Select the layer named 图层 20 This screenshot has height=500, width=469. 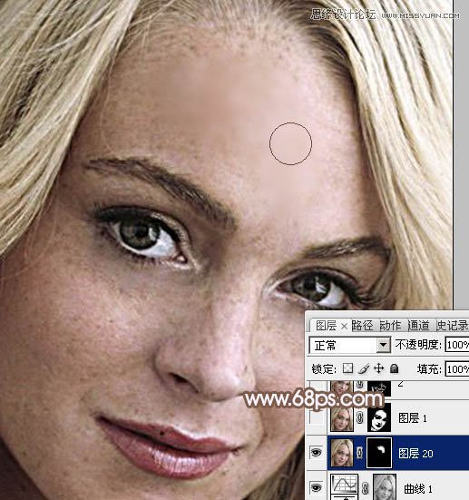pyautogui.click(x=415, y=453)
